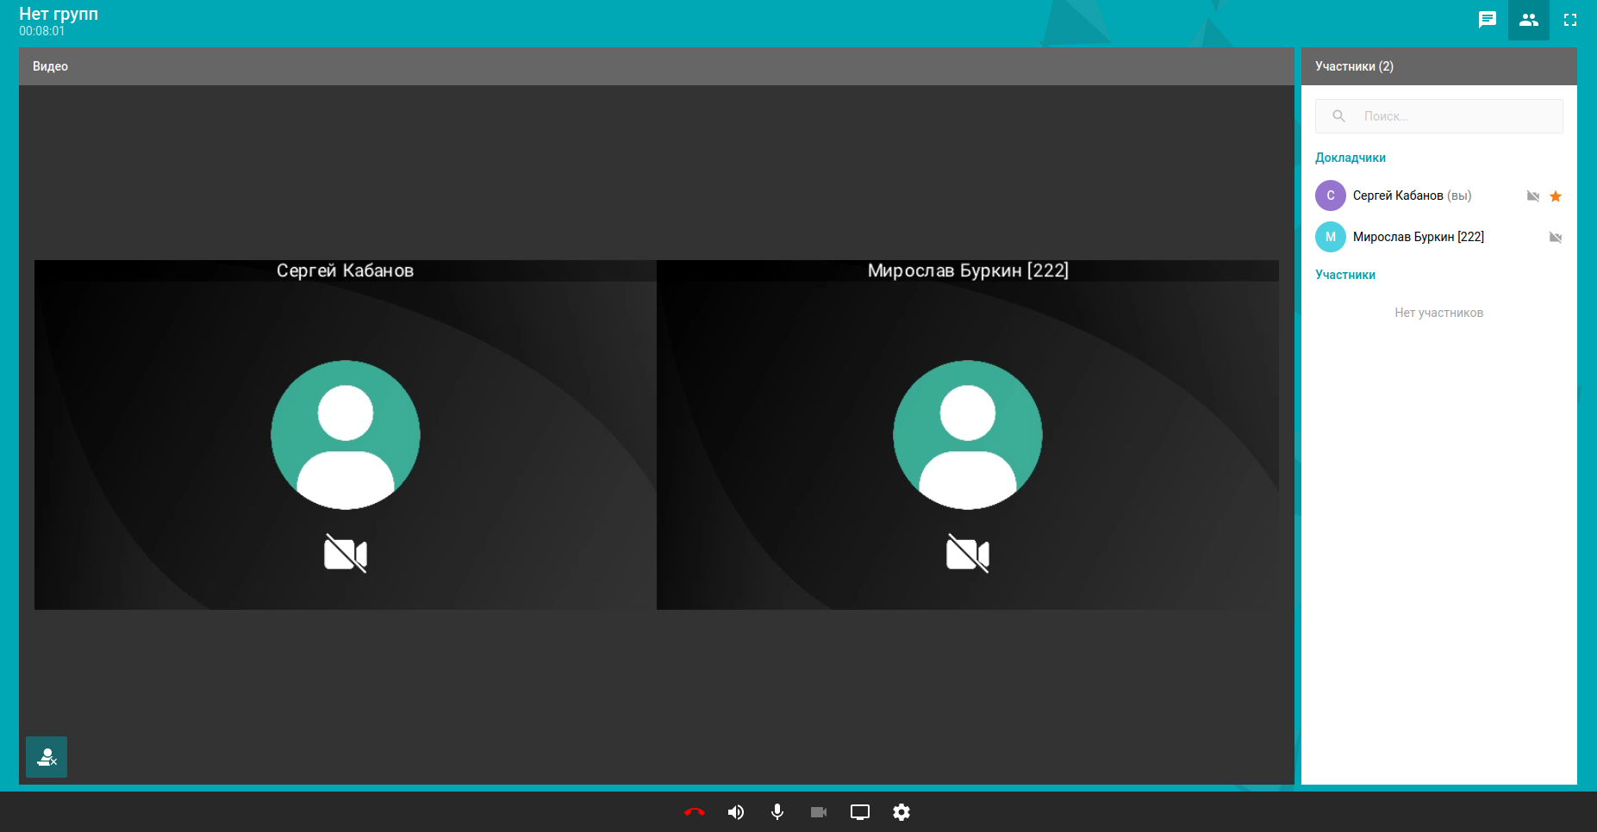Viewport: 1597px width, 832px height.
Task: Select Сергей Кабанов in participants list
Action: coord(1397,196)
